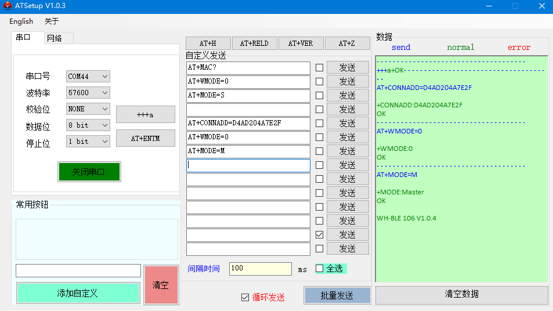The image size is (553, 311).
Task: Click the AT+ENTM button
Action: click(145, 139)
